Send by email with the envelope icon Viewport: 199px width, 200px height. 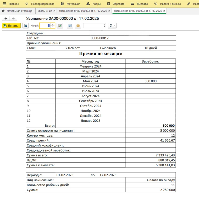pyautogui.click(x=78, y=26)
